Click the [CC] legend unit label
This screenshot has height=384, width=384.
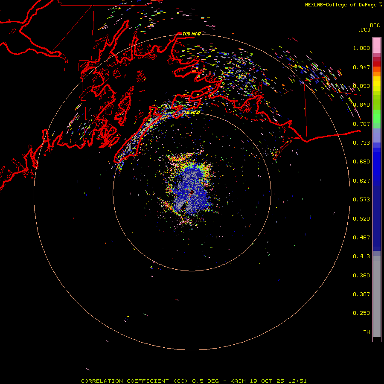pyautogui.click(x=364, y=29)
